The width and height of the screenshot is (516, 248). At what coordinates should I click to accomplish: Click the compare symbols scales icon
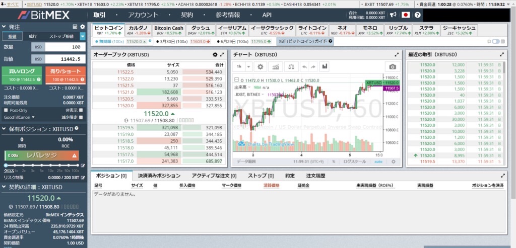(291, 67)
